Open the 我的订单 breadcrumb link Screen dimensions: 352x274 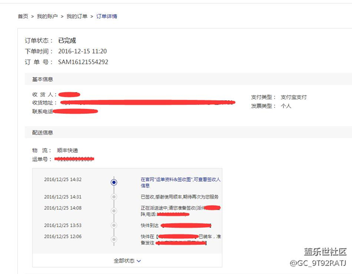point(77,16)
